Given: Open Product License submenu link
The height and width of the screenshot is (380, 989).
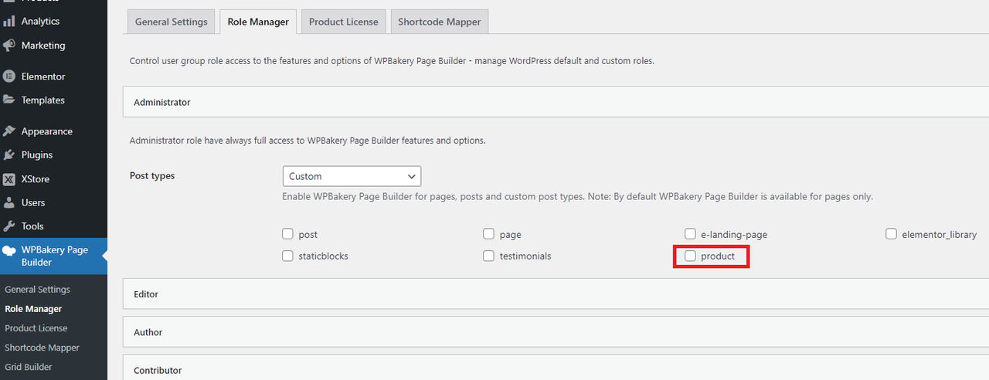Looking at the screenshot, I should tap(36, 328).
